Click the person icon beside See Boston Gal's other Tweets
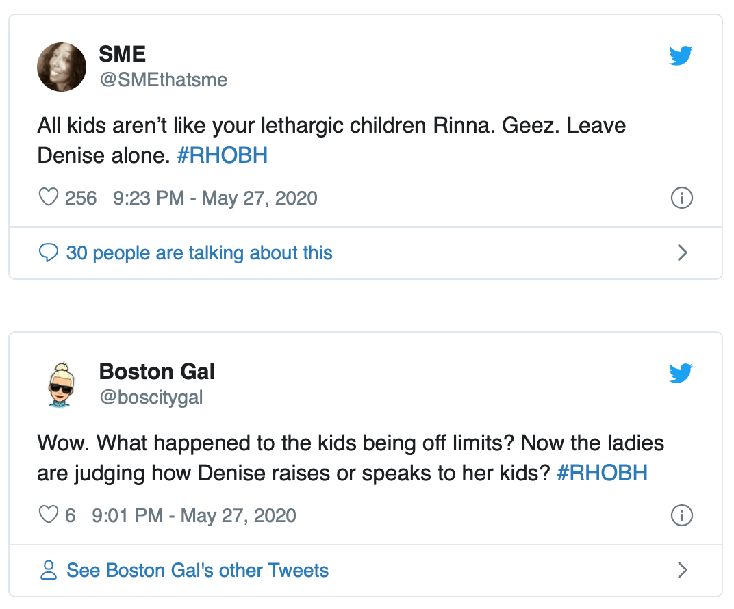The height and width of the screenshot is (609, 734). pos(49,571)
